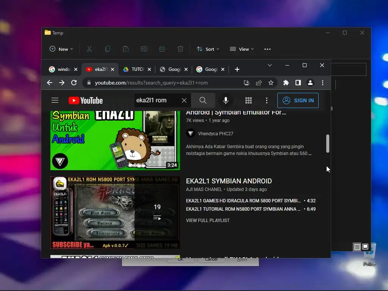Click Vhendyca PHC27 channel avatar
The height and width of the screenshot is (291, 388).
(191, 134)
